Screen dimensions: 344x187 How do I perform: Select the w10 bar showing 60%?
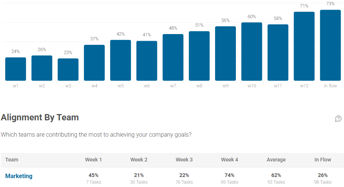[x=251, y=52]
